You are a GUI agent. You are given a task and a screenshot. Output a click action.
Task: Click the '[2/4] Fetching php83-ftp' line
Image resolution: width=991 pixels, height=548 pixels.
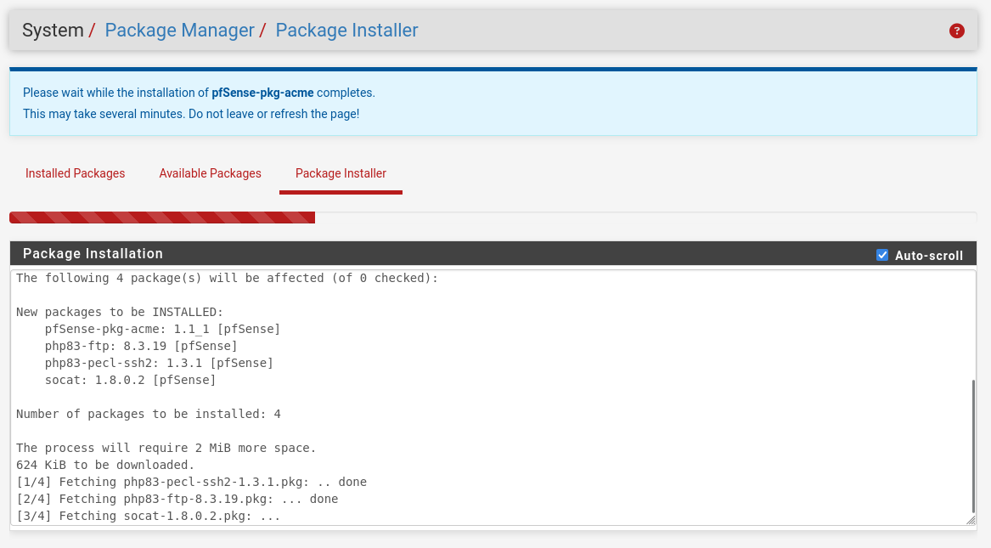[x=177, y=500]
